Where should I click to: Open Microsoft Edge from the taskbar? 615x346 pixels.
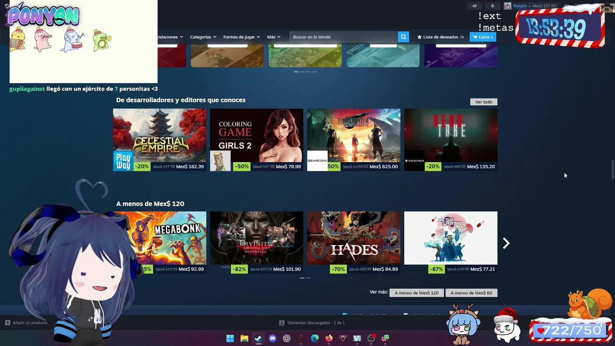click(x=315, y=338)
